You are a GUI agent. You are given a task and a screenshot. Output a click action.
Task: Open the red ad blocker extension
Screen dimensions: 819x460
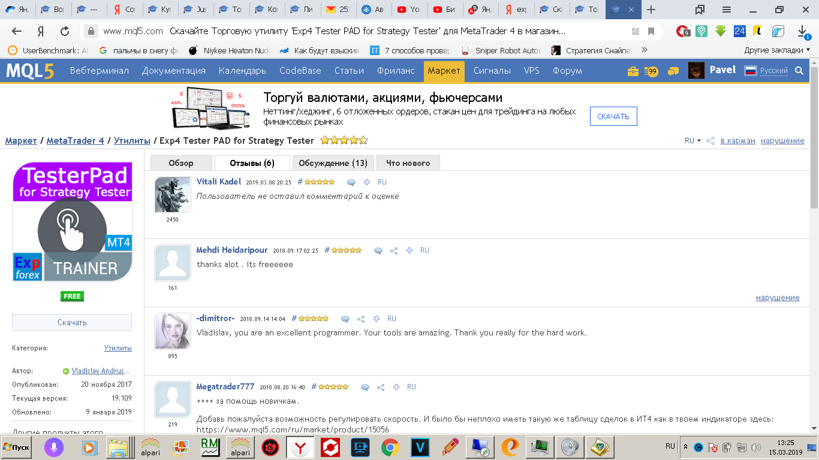[683, 31]
